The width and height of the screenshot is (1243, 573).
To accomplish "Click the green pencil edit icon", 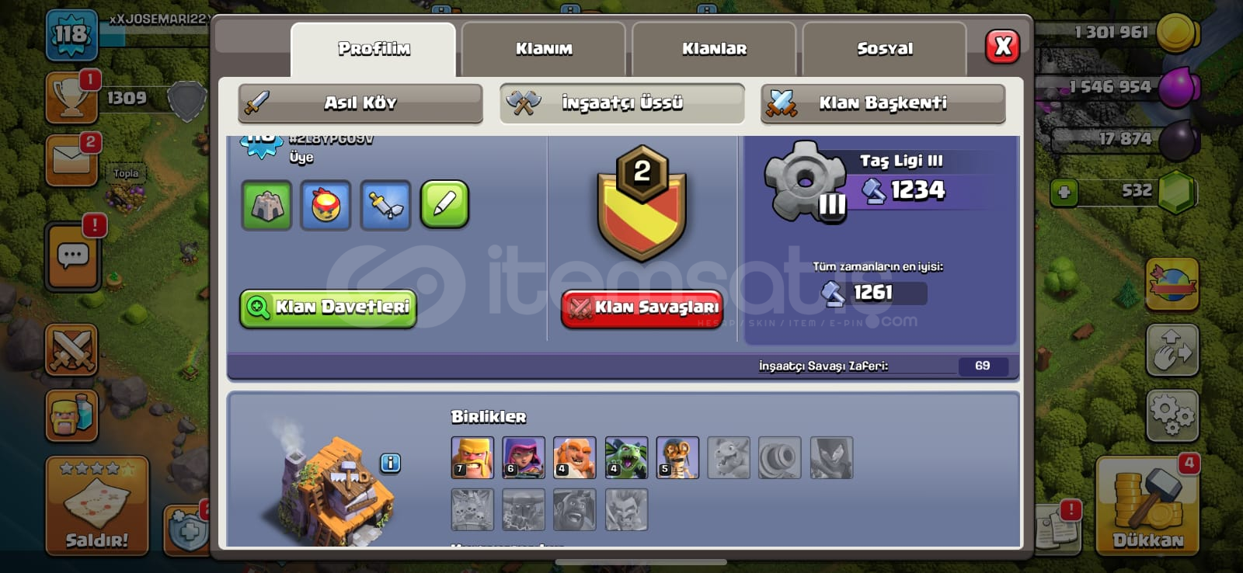I will pos(445,205).
